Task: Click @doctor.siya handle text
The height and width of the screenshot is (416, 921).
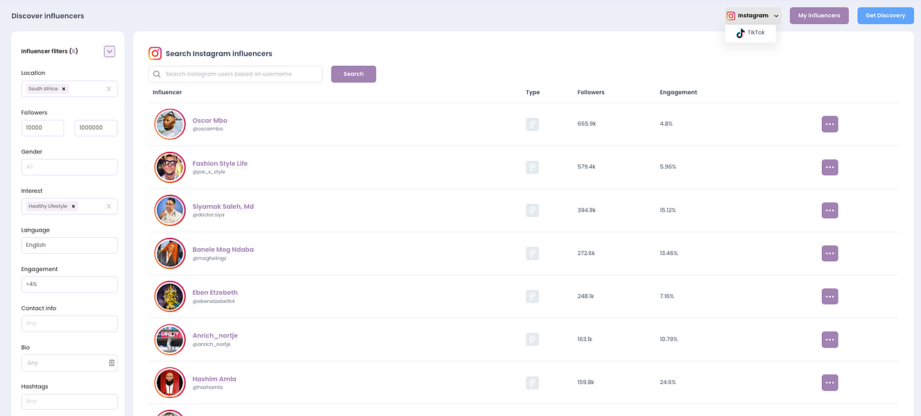Action: pos(209,215)
